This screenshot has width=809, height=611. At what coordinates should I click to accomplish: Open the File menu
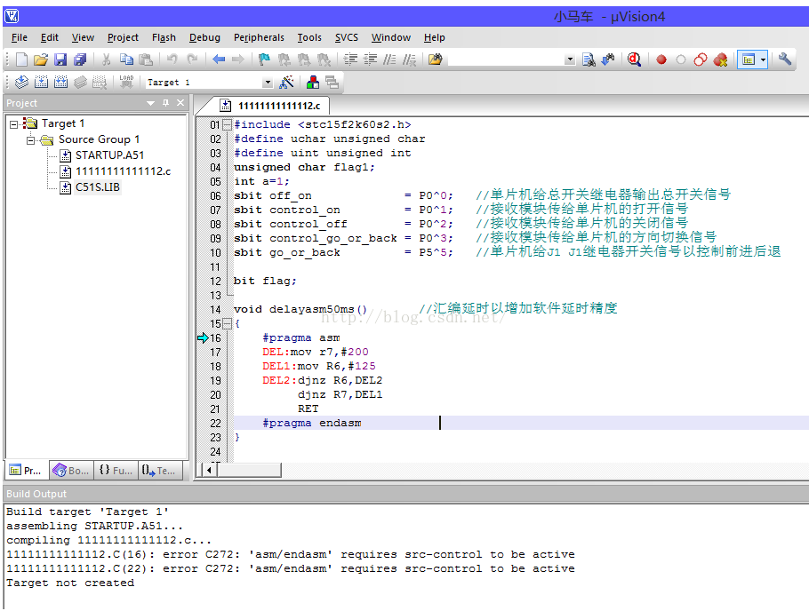click(19, 37)
